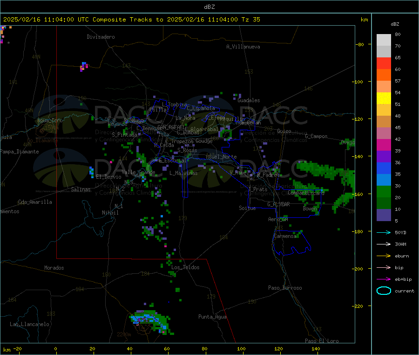Image resolution: width=419 pixels, height=355 pixels.
Task: Click the '-80' km tick on right axis
Action: coord(360,44)
